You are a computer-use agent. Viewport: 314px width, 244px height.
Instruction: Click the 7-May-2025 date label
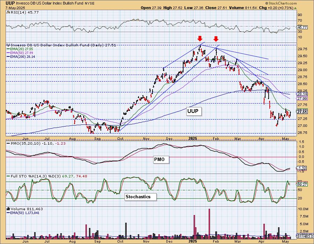tap(15, 8)
